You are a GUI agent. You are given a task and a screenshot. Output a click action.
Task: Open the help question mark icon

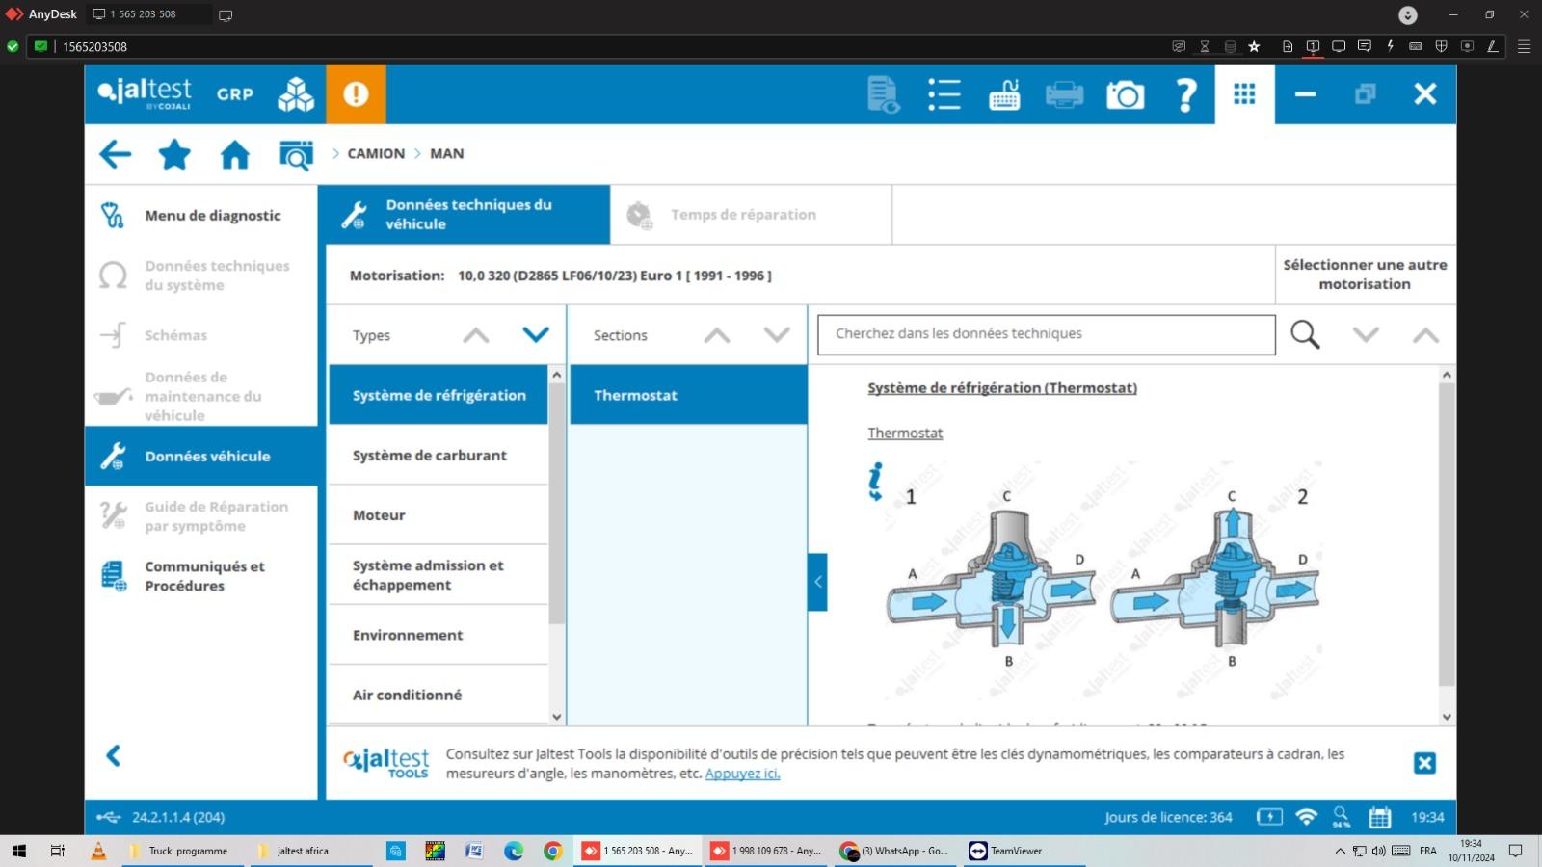[1185, 94]
